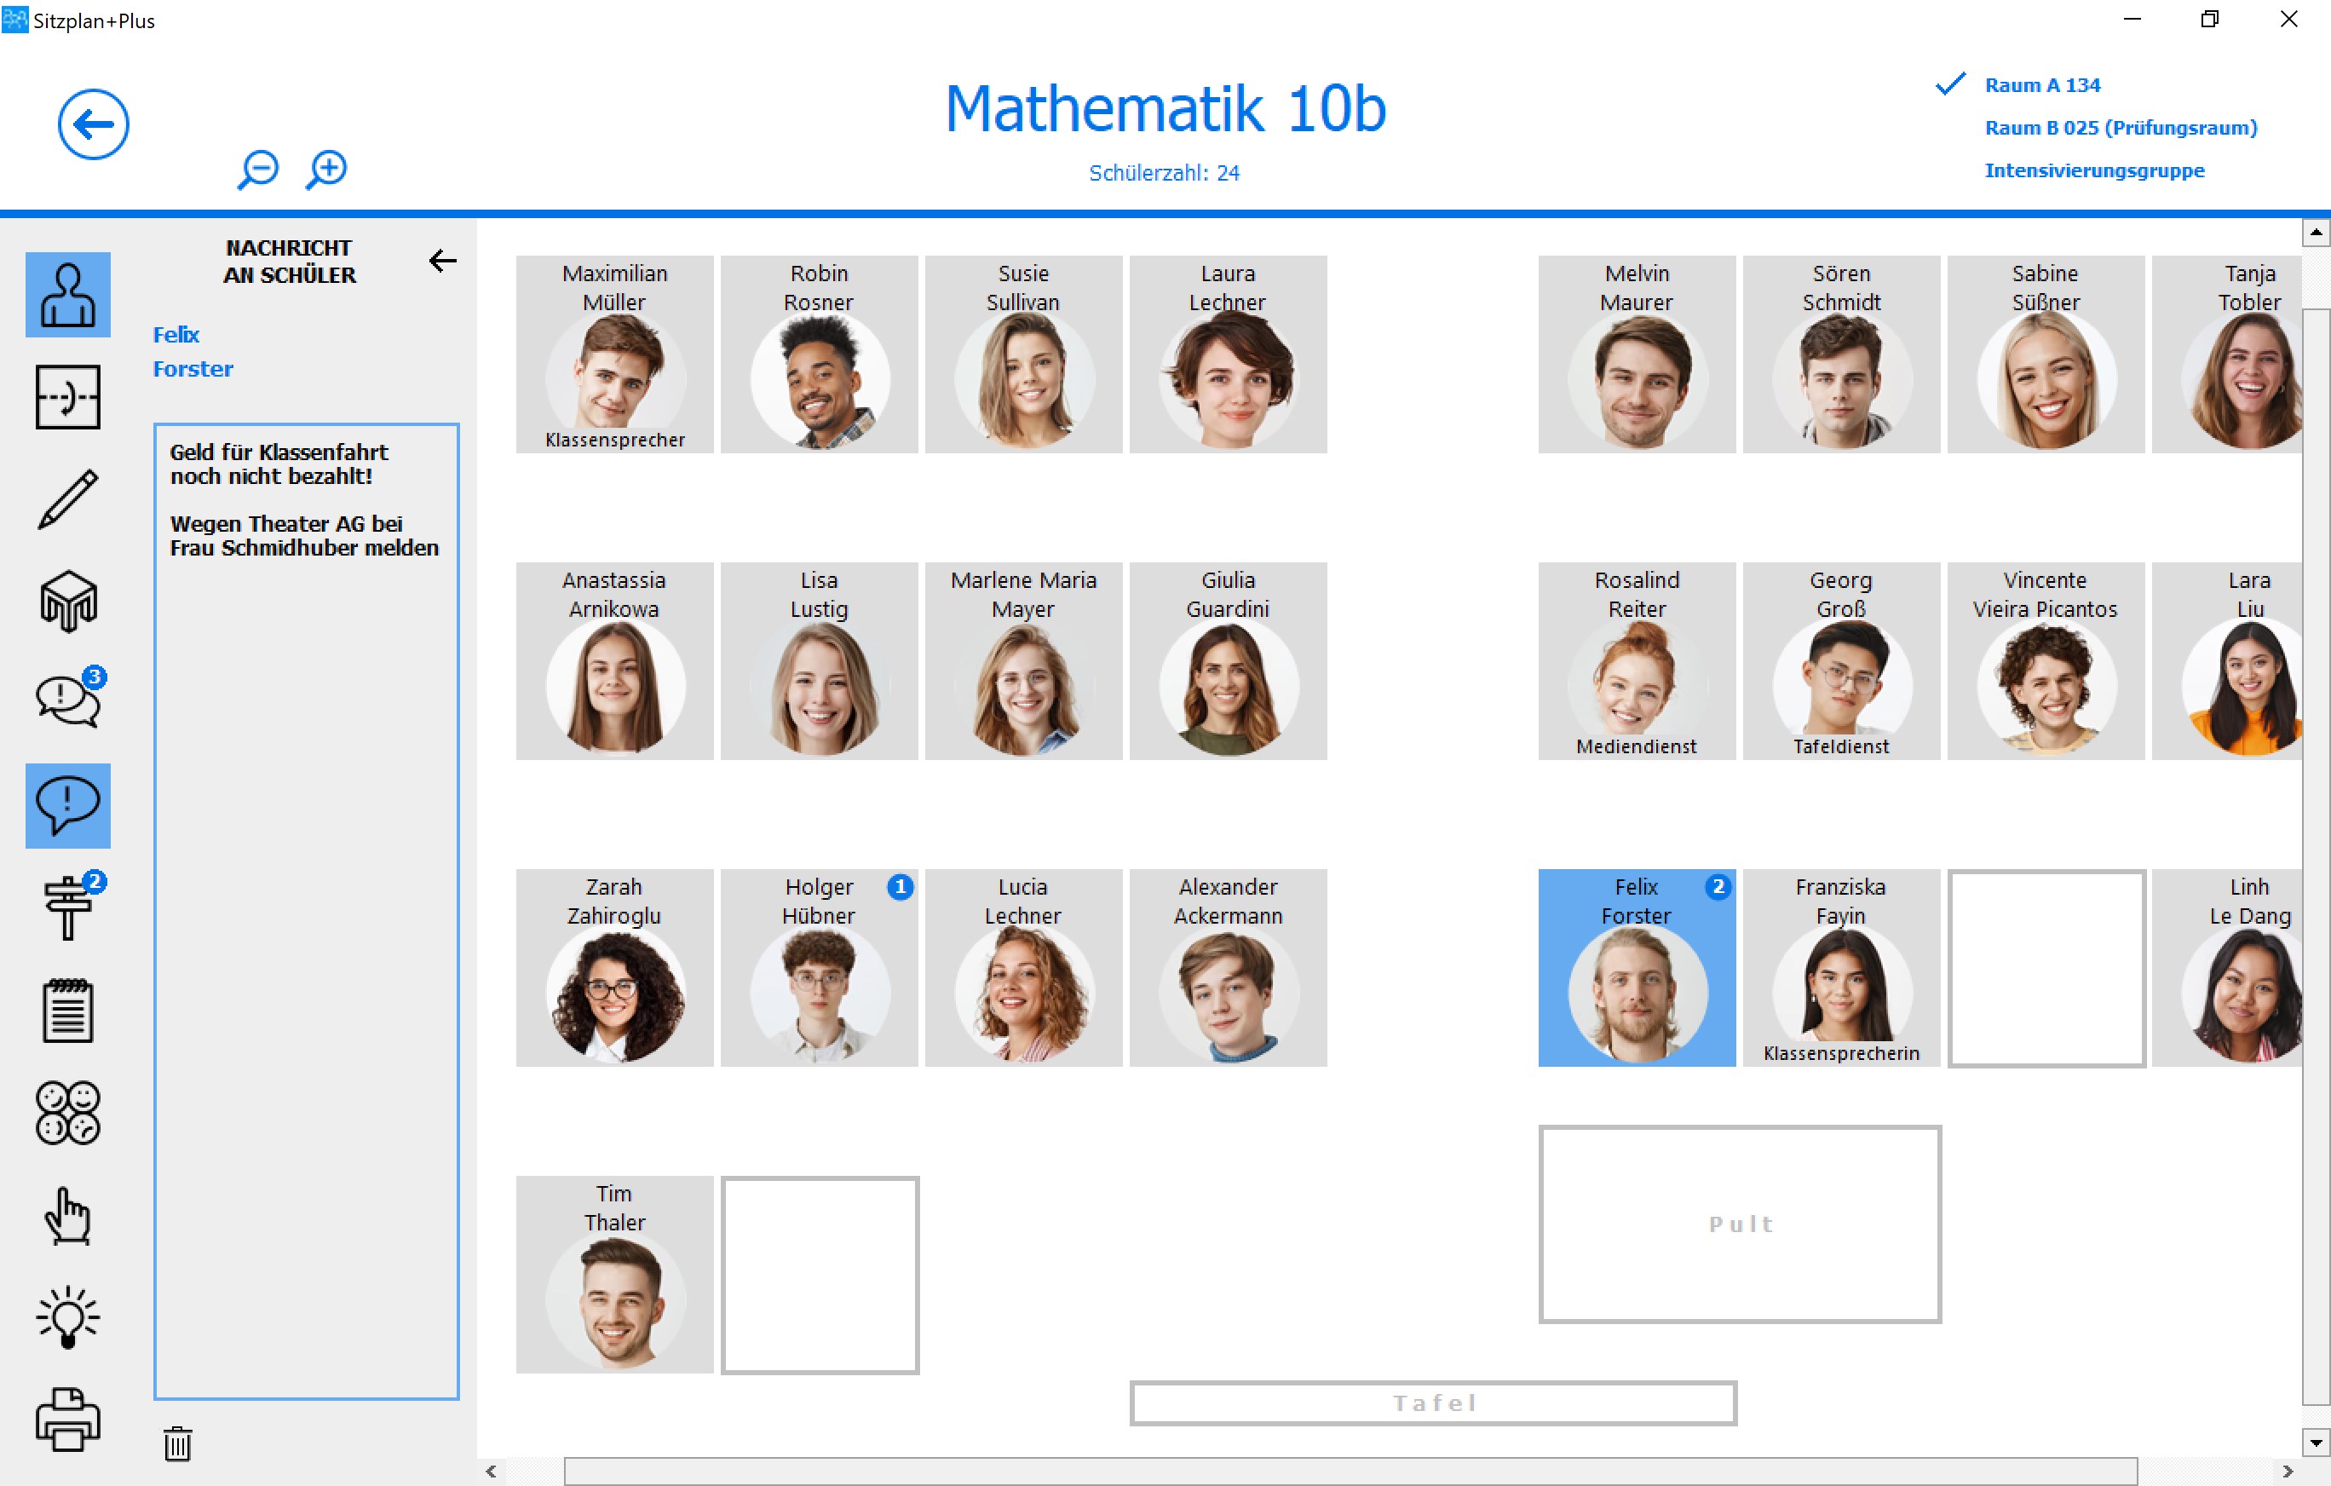Click the printer icon in sidebar
Image resolution: width=2331 pixels, height=1486 pixels.
[x=68, y=1418]
